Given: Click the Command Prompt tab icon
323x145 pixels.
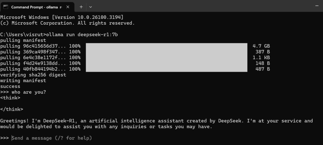Looking at the screenshot, I should point(6,7).
